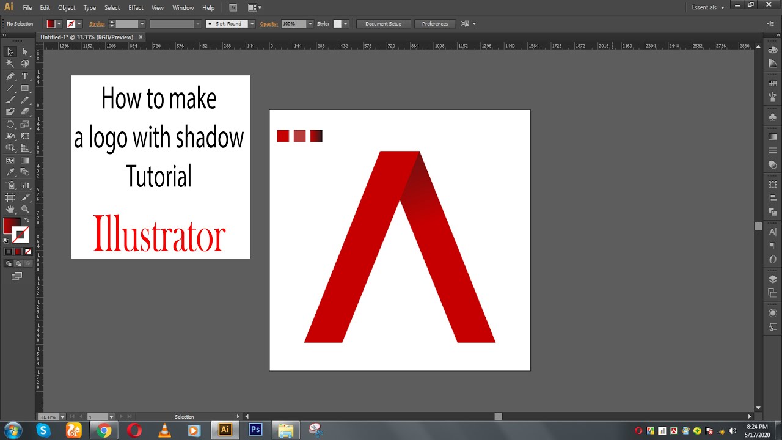Open the Character panel icon
782x440 pixels.
click(x=773, y=232)
